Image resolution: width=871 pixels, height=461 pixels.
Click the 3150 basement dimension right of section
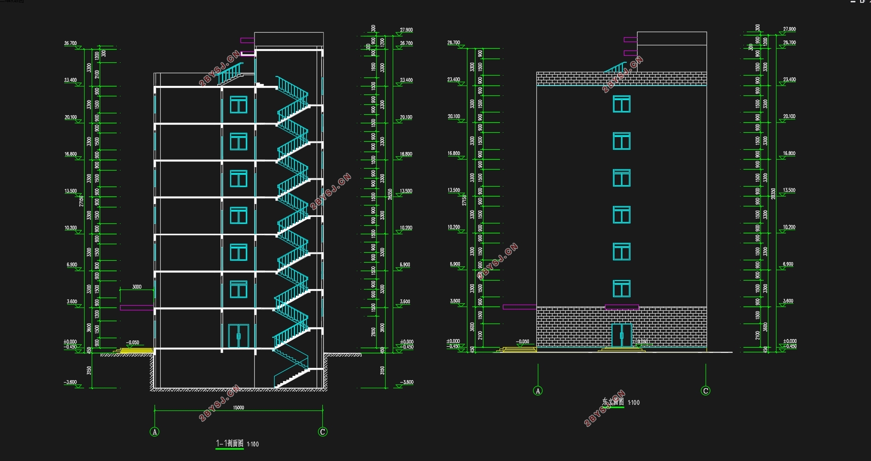tap(382, 370)
